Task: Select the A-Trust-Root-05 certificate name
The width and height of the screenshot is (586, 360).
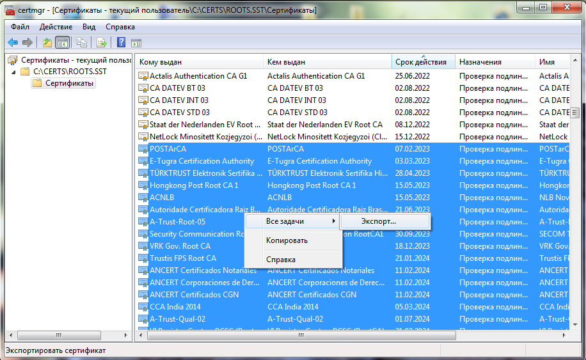Action: pos(177,222)
